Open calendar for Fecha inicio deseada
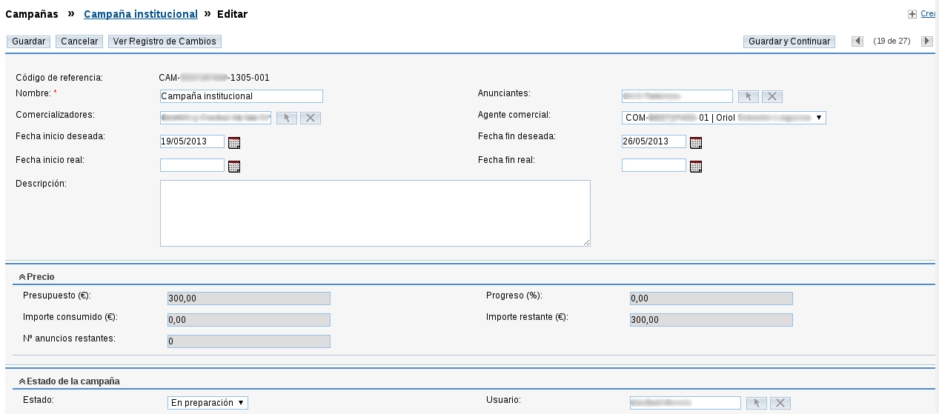 coord(234,143)
